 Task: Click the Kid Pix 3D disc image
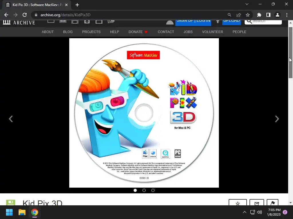(144, 113)
